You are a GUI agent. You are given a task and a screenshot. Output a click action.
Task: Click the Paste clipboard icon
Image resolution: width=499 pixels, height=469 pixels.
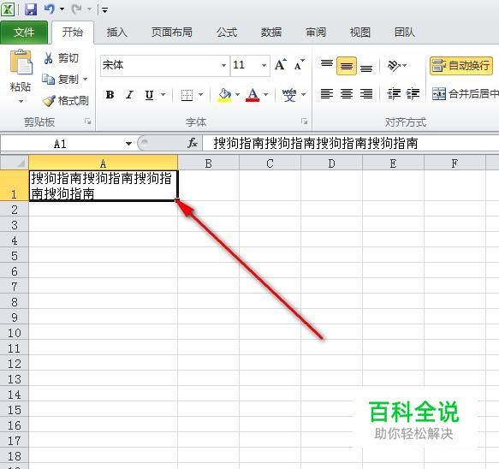point(21,62)
